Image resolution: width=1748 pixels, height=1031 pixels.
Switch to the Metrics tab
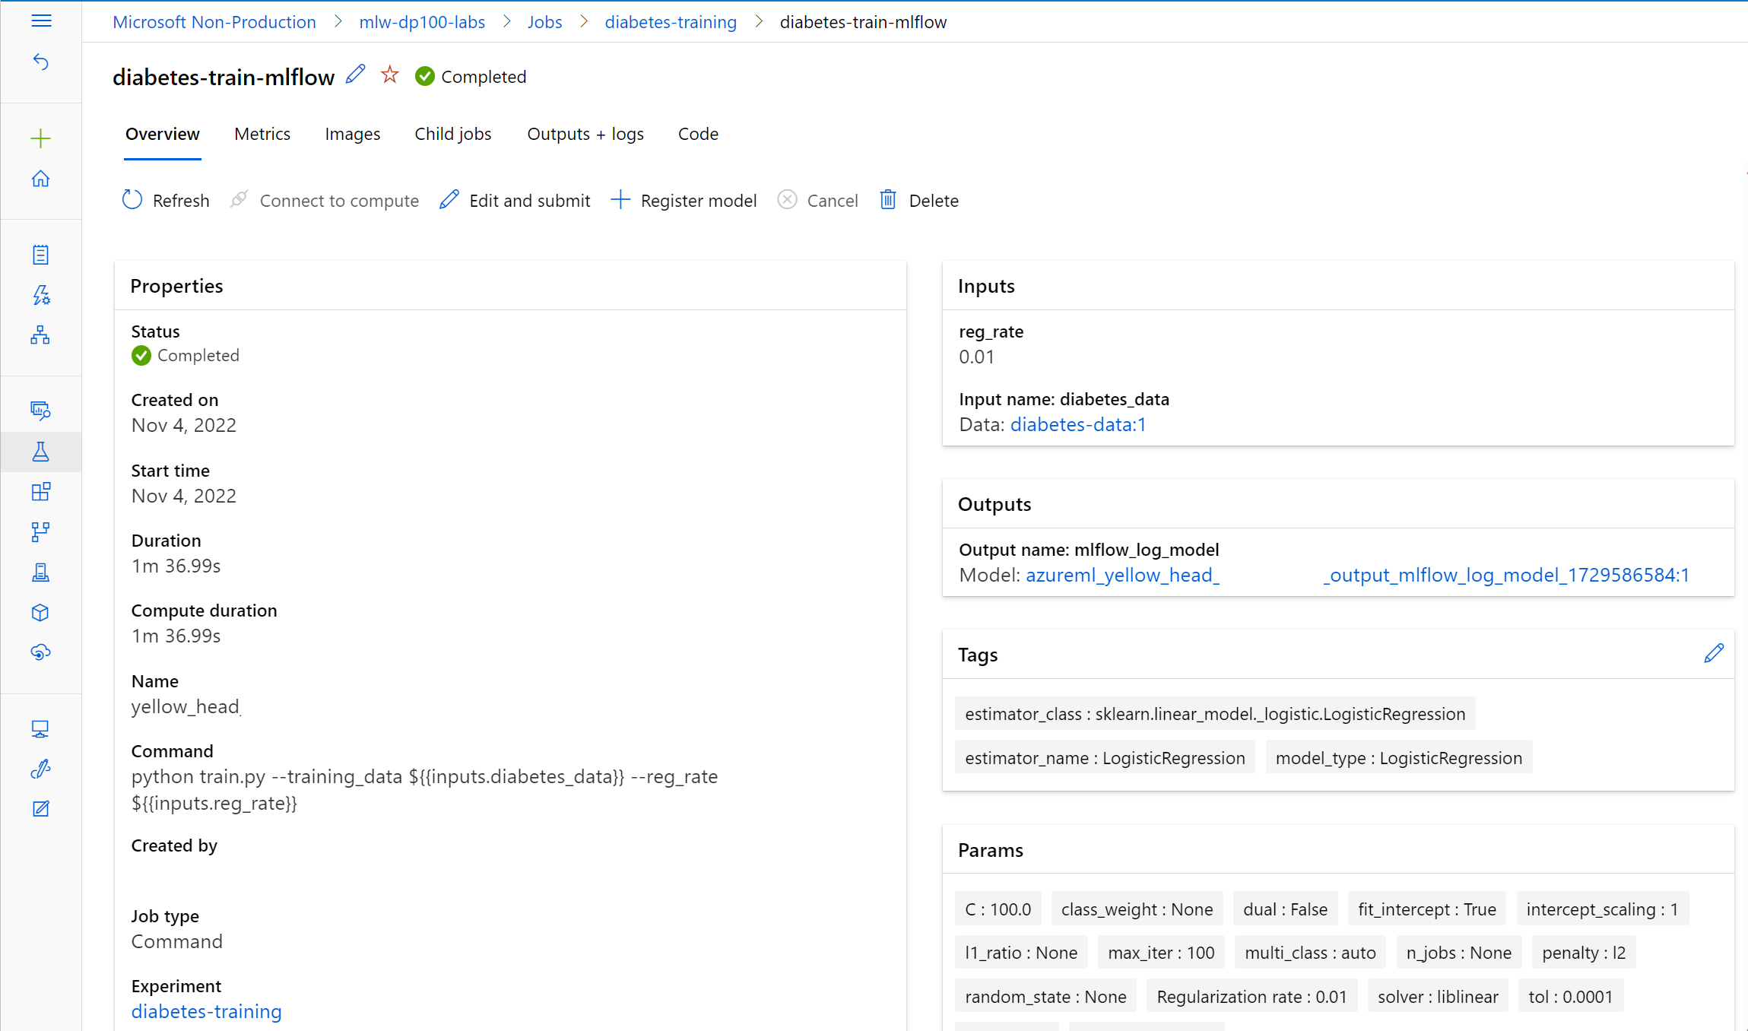tap(262, 134)
